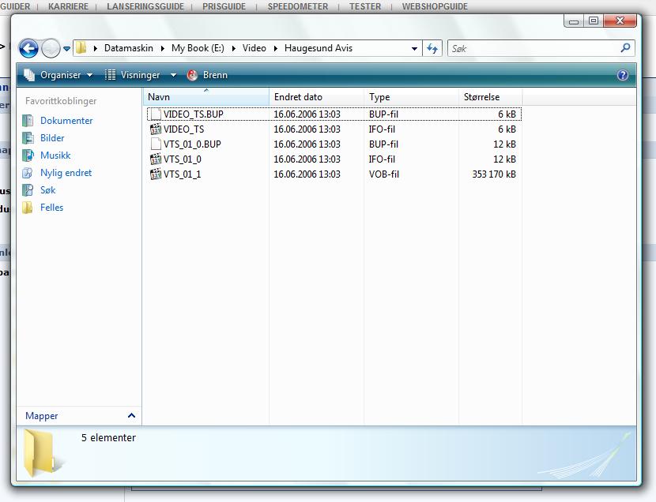The height and width of the screenshot is (502, 656).
Task: Click the Felles folder icon
Action: pos(28,208)
